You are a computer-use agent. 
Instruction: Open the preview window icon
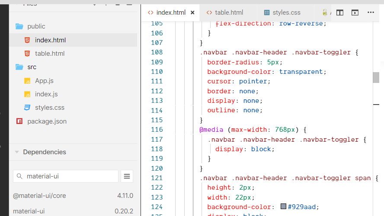[x=355, y=13]
